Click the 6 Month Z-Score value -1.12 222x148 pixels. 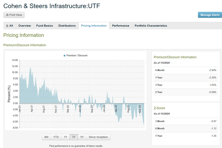point(214,128)
